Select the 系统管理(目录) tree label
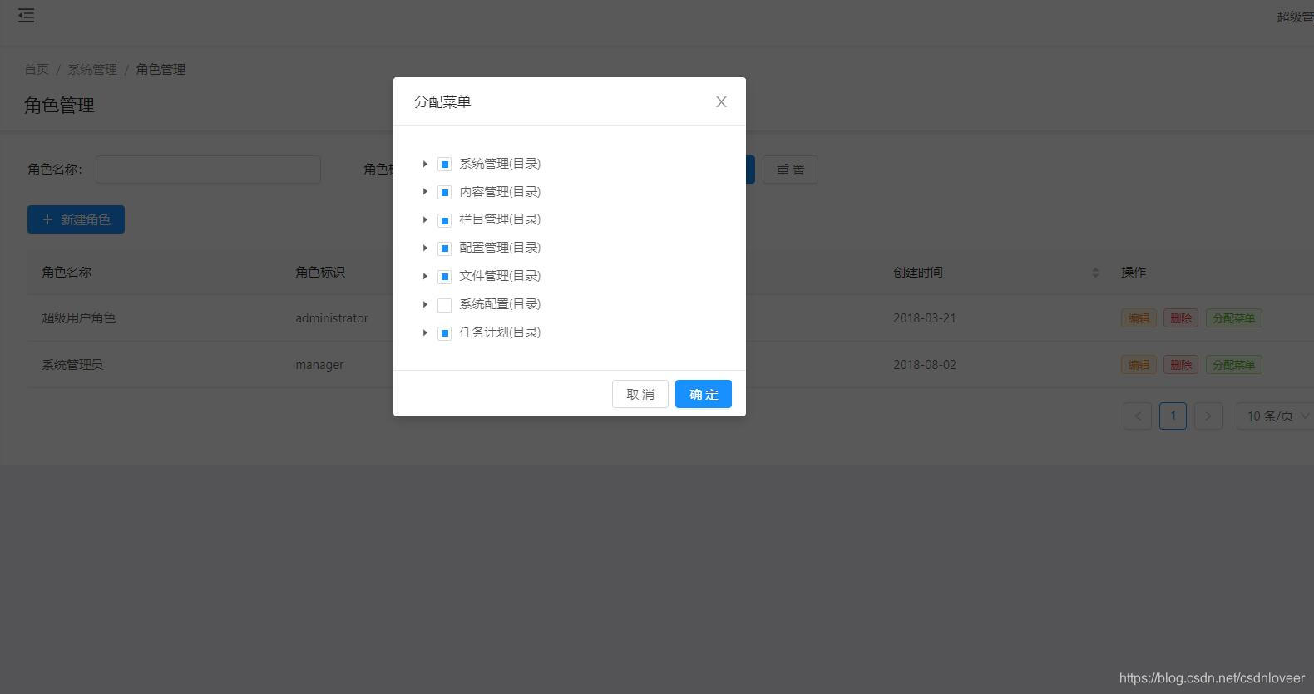 (x=500, y=164)
